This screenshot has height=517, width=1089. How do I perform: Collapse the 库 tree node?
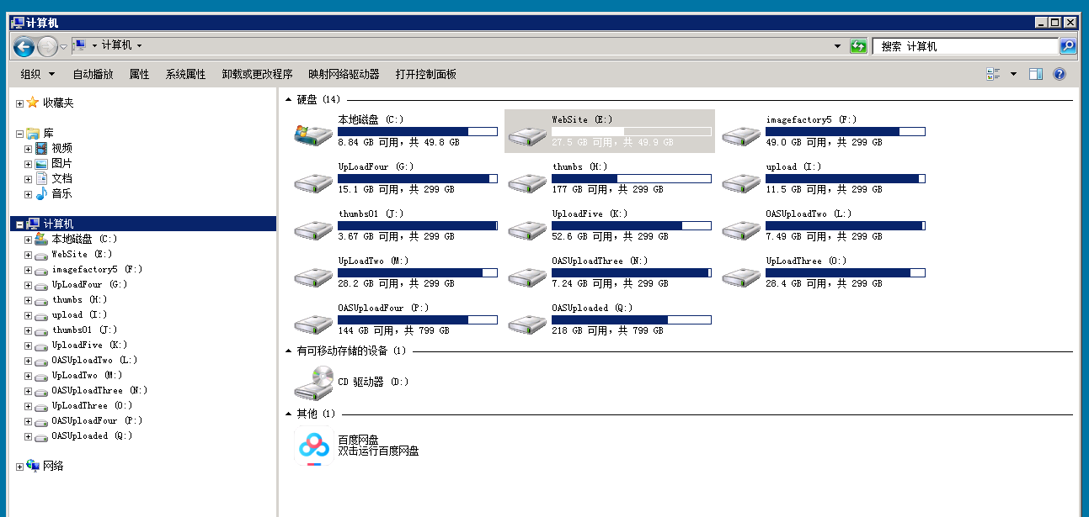click(x=20, y=134)
